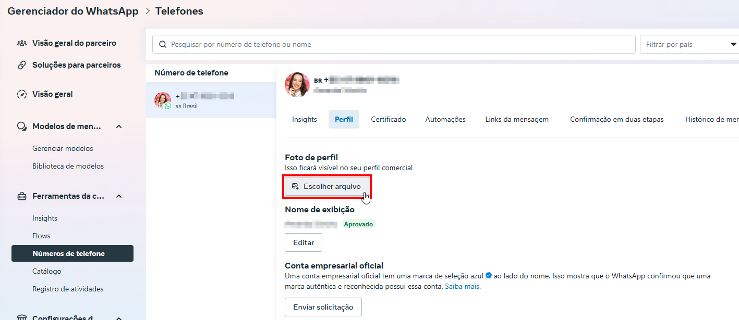Collapse the Ferramentas da conta section
The height and width of the screenshot is (320, 739).
[x=119, y=196]
